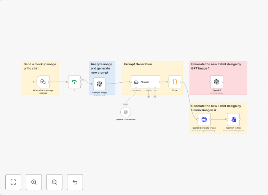Viewport: 268px width, 195px height.
Task: Click the If node's true output connector
Action: pos(81,80)
